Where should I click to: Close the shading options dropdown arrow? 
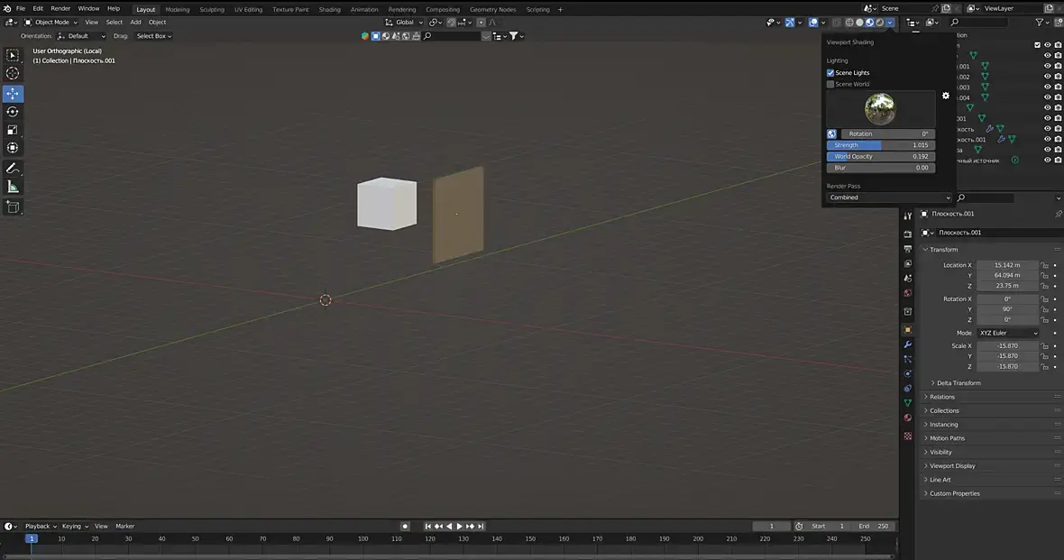coord(890,23)
